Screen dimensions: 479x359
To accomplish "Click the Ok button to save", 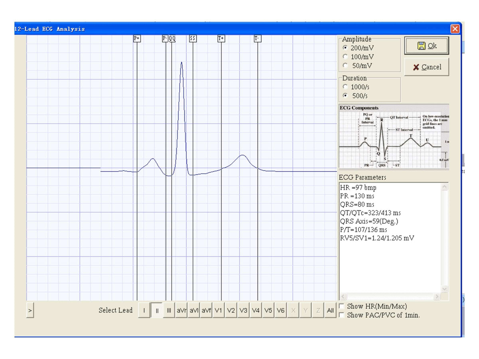I will click(426, 46).
